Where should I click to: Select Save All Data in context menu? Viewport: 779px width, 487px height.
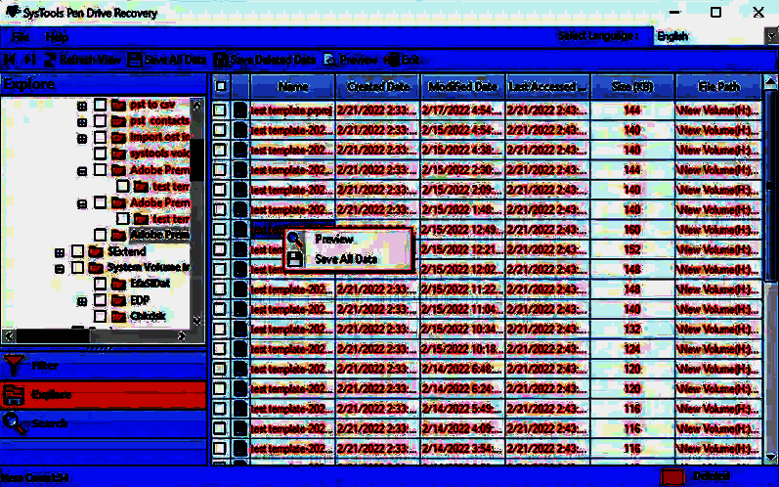point(345,259)
